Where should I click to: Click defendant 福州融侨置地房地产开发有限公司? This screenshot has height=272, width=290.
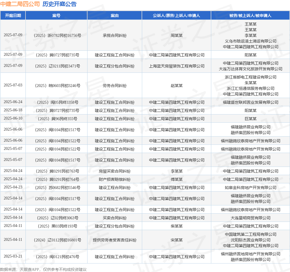point(251,254)
